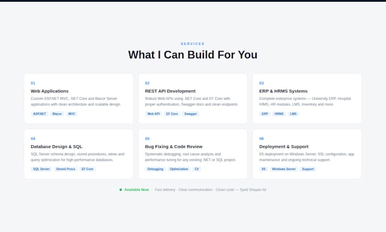Click the Web Applications description paragraph

76,102
